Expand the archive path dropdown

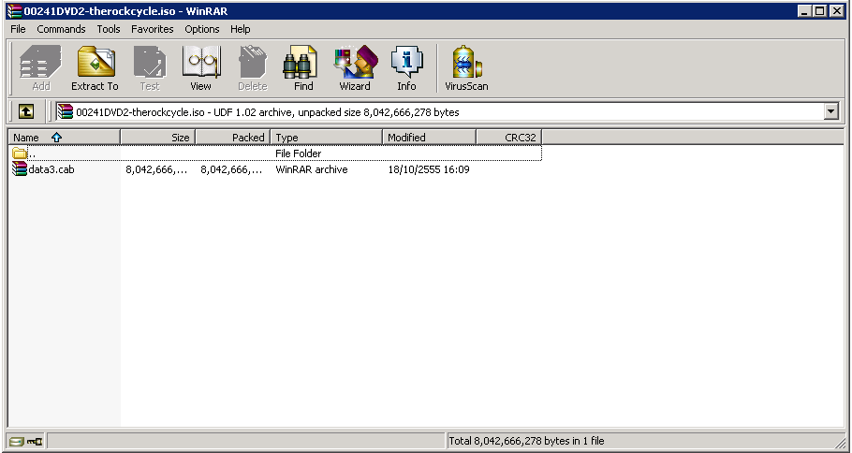pyautogui.click(x=831, y=112)
